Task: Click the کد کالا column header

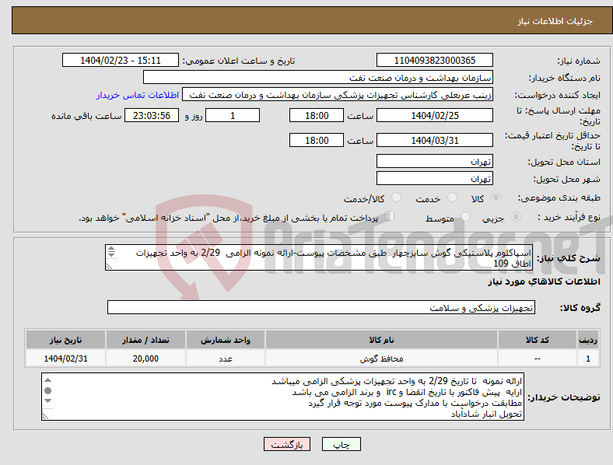Action: tap(538, 340)
